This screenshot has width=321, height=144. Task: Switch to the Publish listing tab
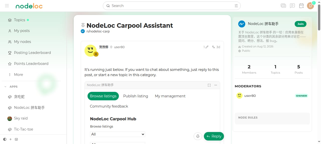(136, 96)
